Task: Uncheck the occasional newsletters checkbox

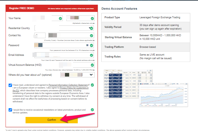Action: (10, 110)
